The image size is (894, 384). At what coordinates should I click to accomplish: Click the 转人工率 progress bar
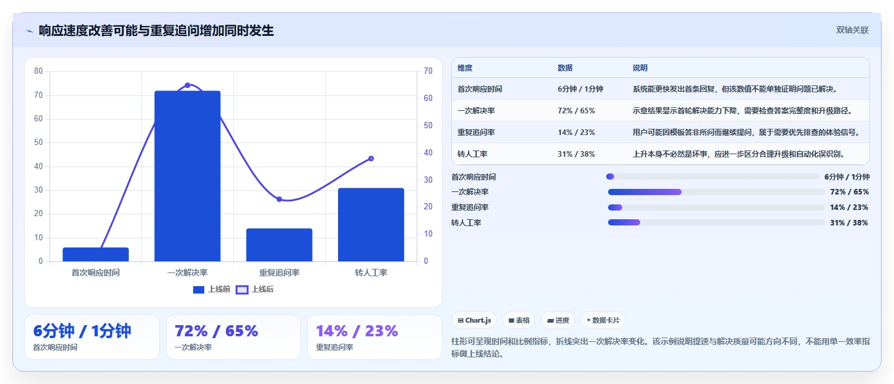point(716,222)
